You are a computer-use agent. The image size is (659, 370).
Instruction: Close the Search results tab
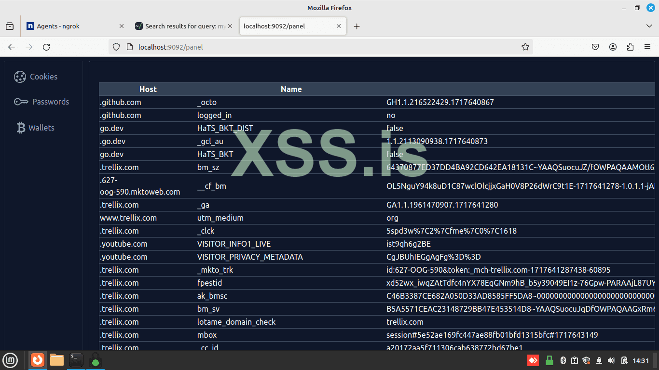(x=230, y=26)
